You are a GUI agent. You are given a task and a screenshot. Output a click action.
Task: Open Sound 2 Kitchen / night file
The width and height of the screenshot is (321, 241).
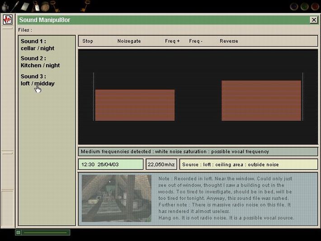coord(40,62)
